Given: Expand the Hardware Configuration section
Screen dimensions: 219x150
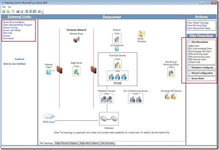Looking at the screenshot, I should (x=189, y=68).
